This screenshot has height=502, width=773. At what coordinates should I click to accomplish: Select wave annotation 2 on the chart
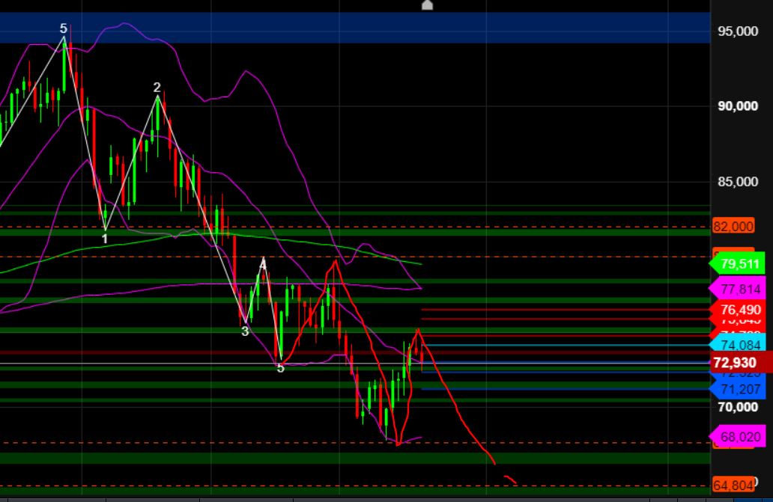click(x=156, y=88)
